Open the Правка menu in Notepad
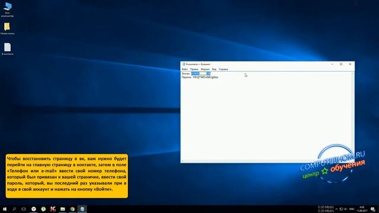This screenshot has width=379, height=213. tap(194, 69)
